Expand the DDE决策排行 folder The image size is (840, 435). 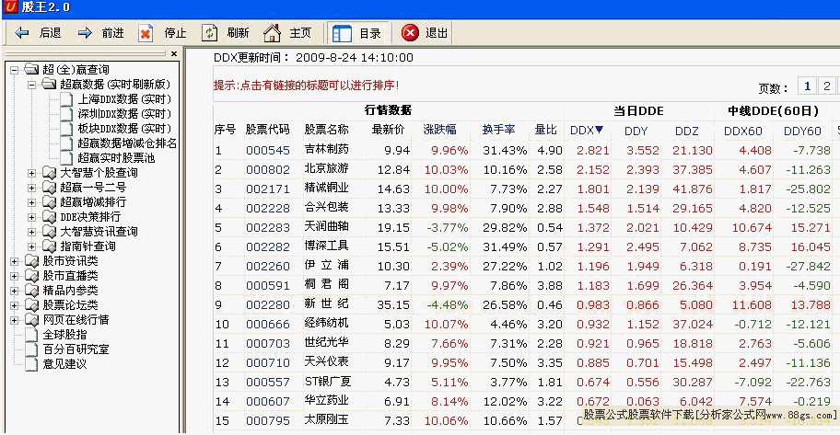click(31, 217)
